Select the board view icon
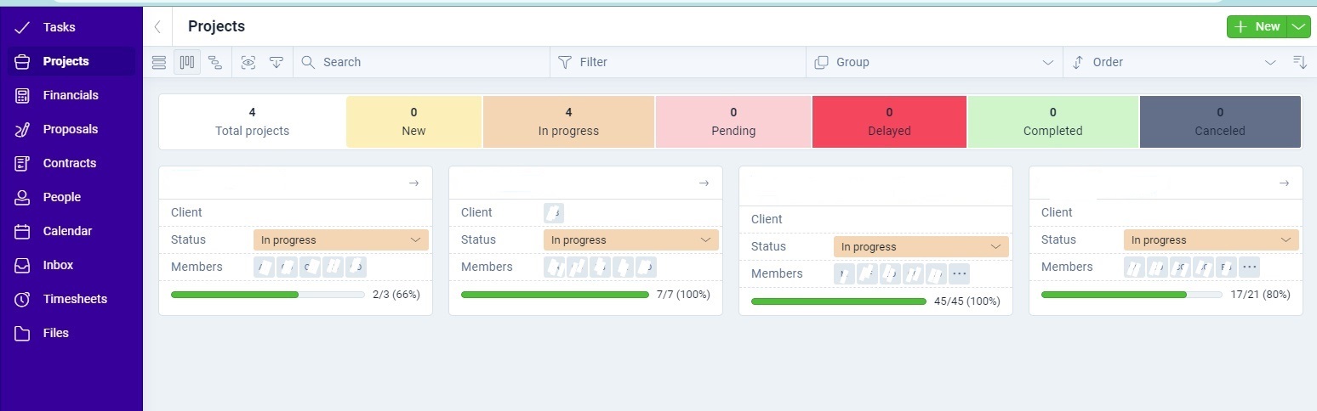The image size is (1317, 411). point(187,62)
